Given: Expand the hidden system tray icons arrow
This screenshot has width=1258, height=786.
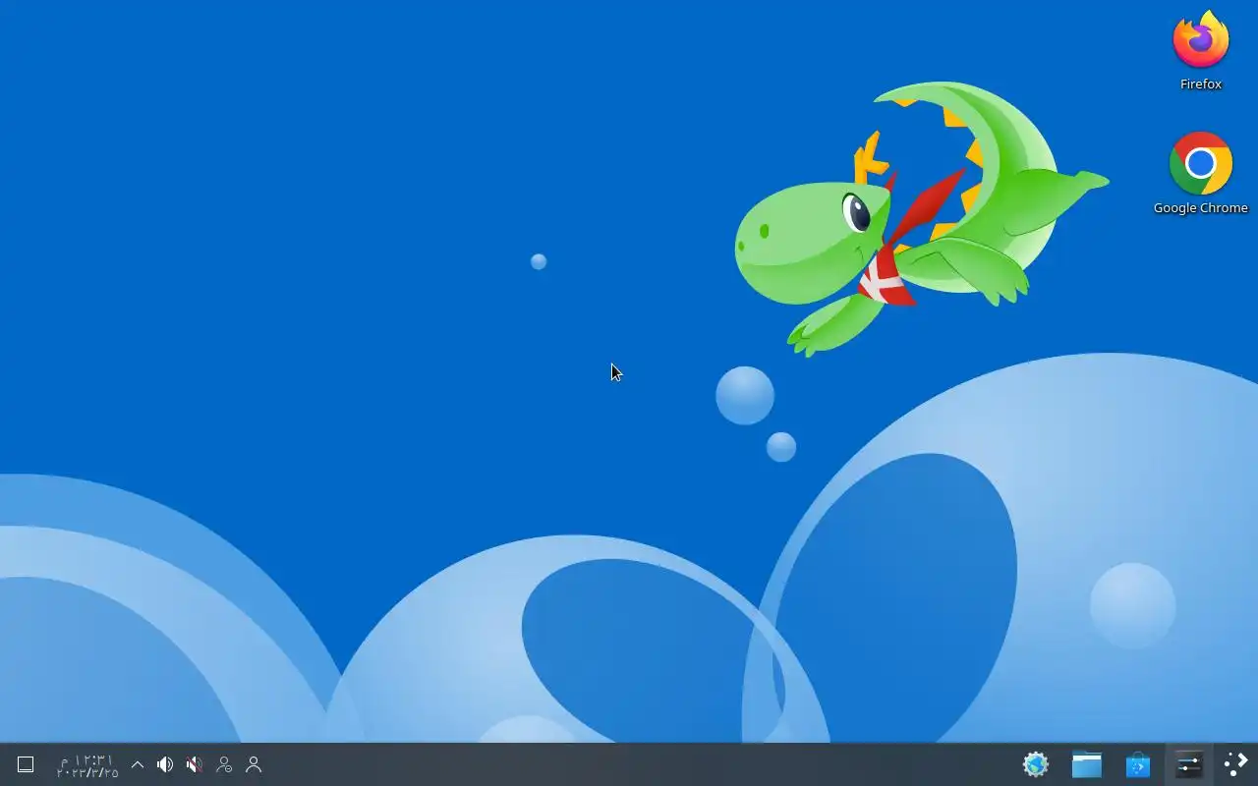Looking at the screenshot, I should click(138, 764).
